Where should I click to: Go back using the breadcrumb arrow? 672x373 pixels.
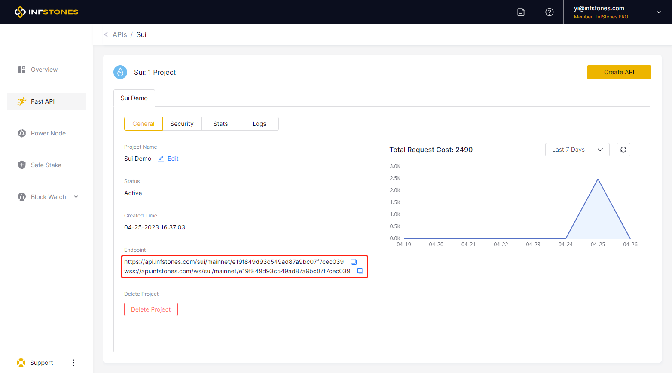click(x=106, y=34)
